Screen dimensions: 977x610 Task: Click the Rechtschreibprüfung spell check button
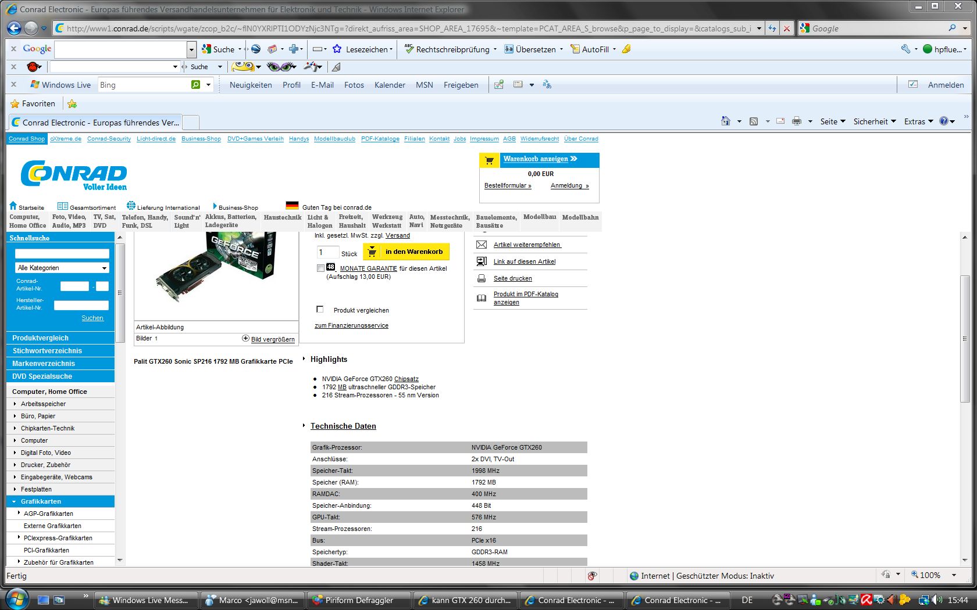447,49
